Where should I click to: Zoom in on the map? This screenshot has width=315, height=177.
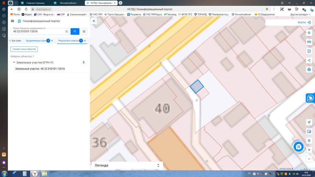point(309,150)
